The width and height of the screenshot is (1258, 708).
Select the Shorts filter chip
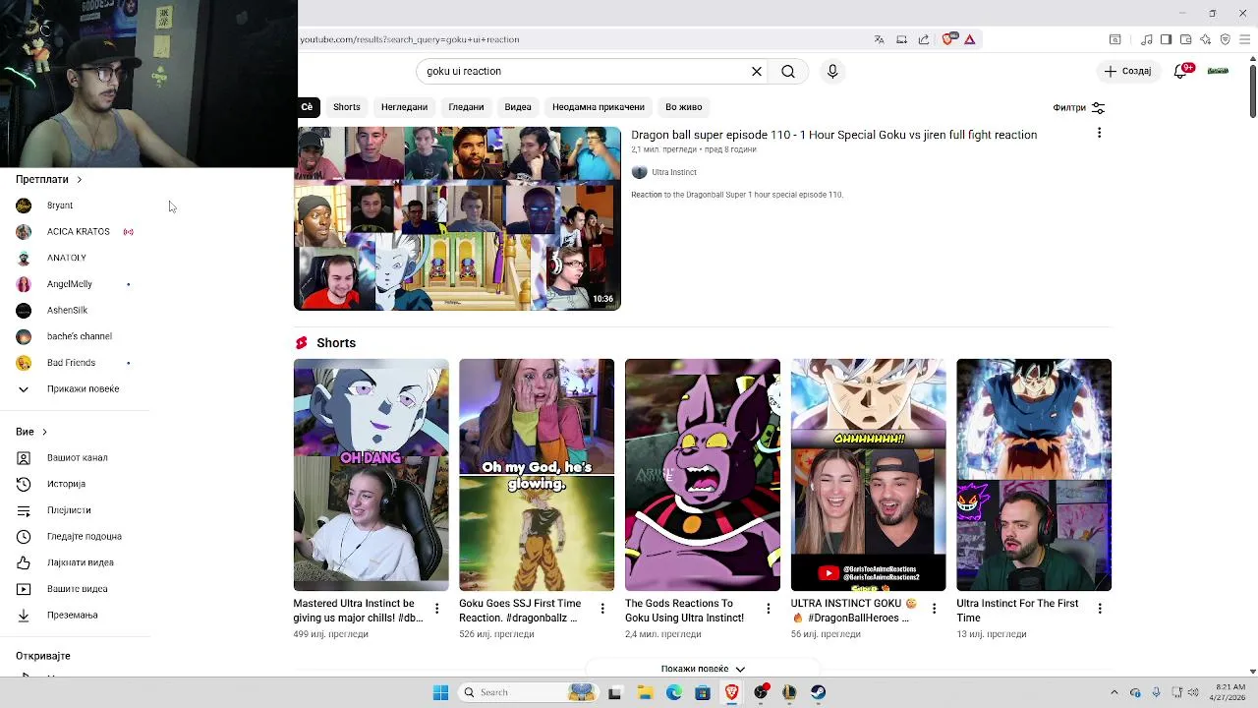(x=347, y=107)
